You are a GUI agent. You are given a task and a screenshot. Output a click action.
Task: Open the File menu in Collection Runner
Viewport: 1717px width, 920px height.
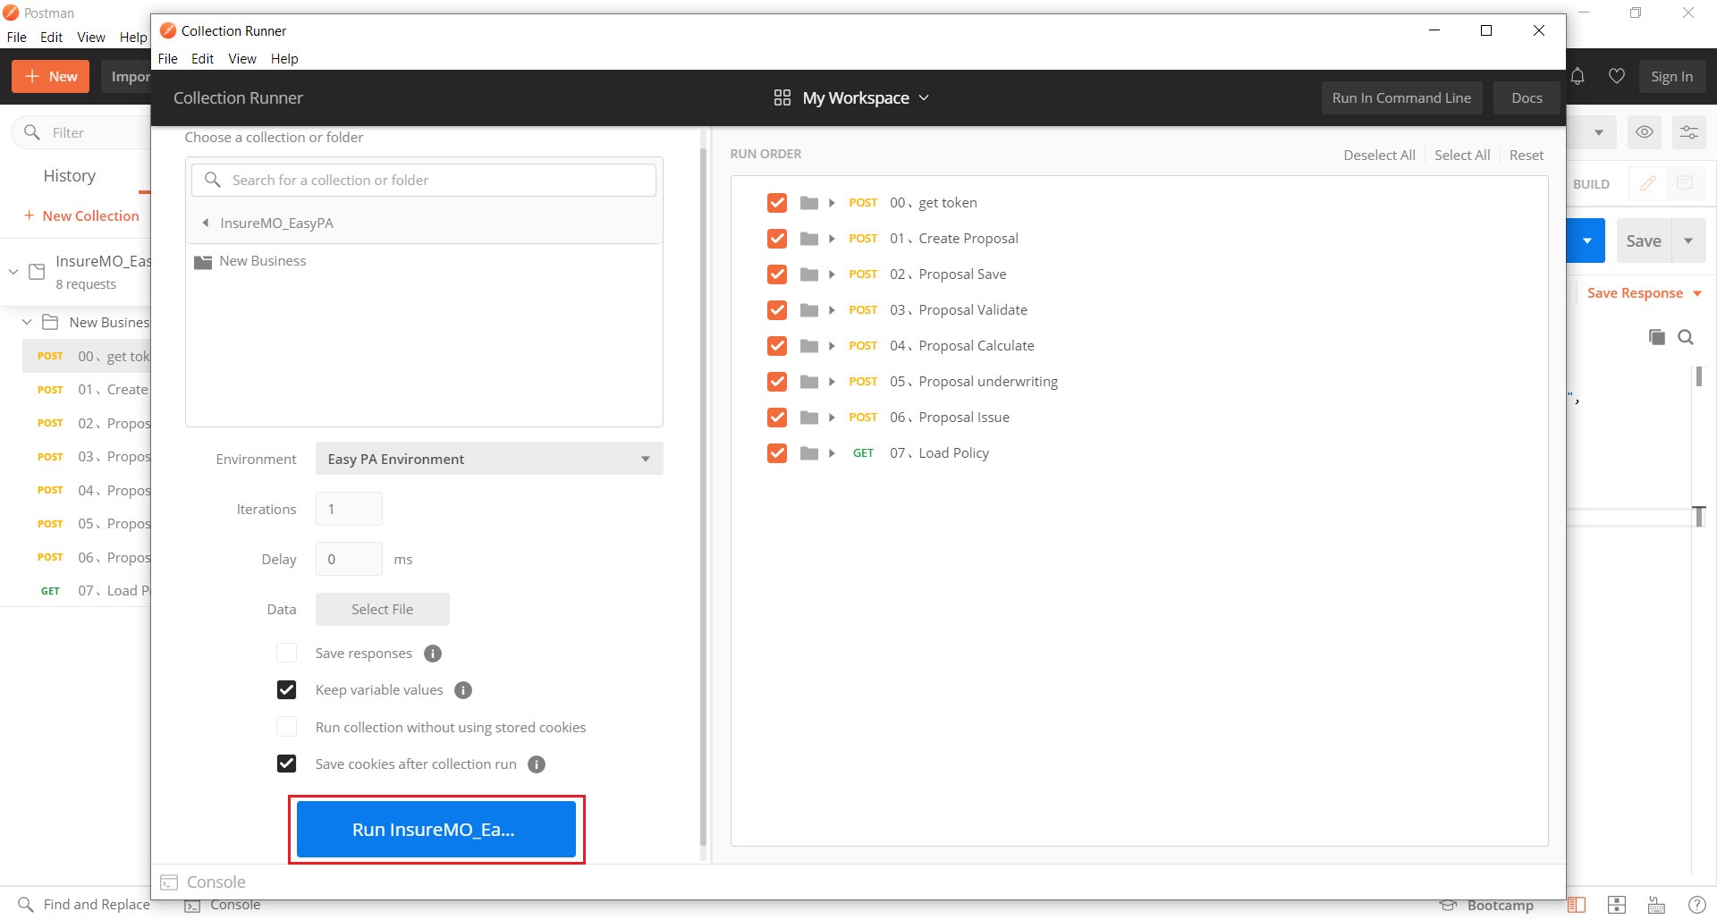click(167, 59)
